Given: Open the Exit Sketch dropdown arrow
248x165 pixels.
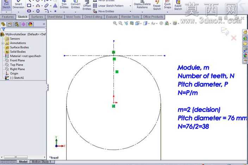Looking at the screenshot, I should 6,12.
